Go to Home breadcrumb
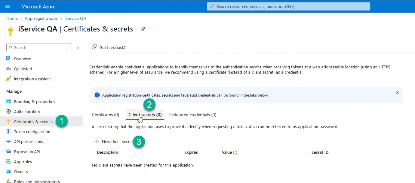This screenshot has width=415, height=183. [12, 18]
